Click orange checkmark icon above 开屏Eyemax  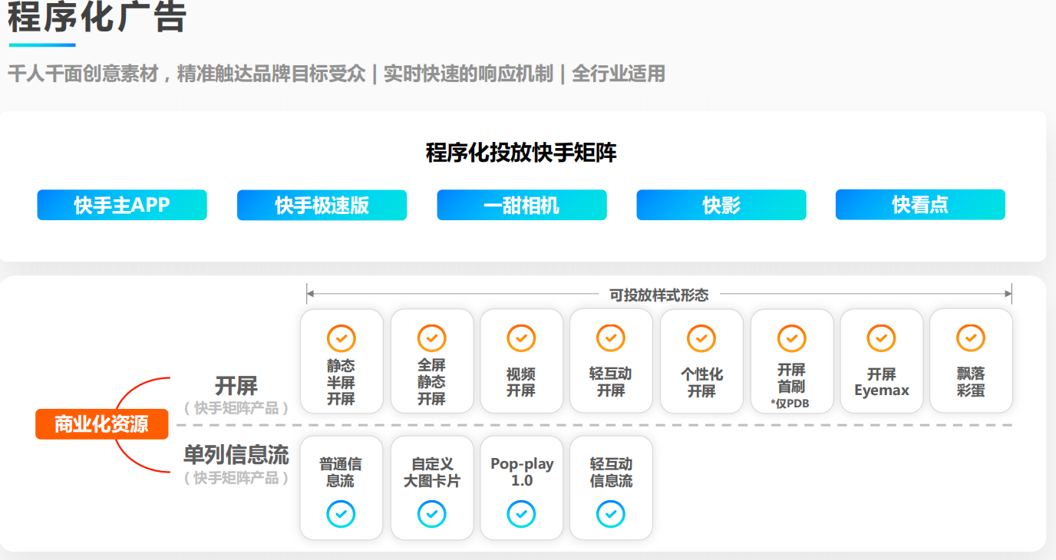(881, 338)
